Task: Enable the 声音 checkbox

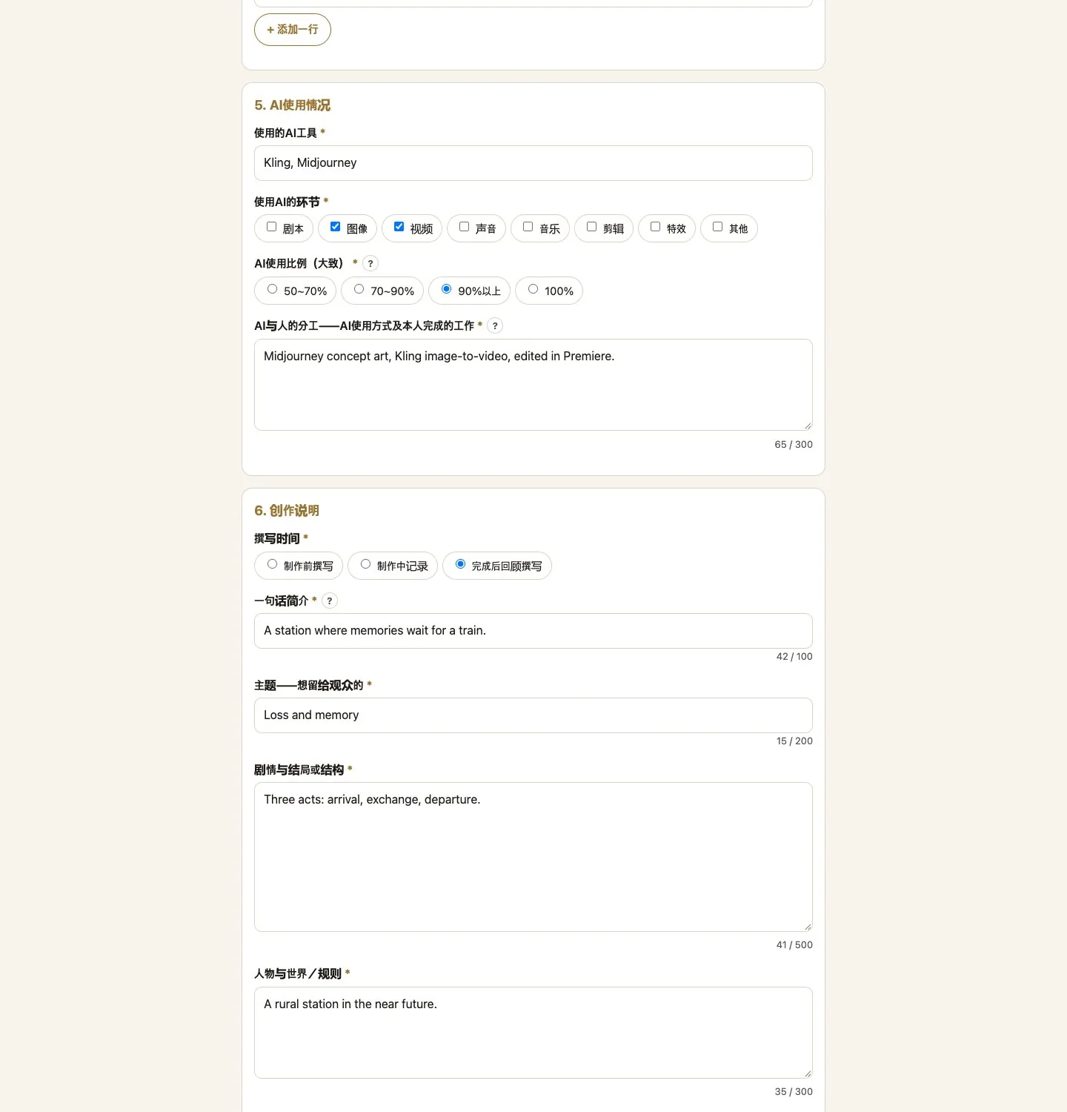Action: pyautogui.click(x=465, y=227)
